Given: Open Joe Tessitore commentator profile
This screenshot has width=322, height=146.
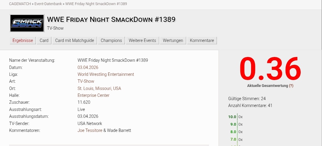Looking at the screenshot, I should pyautogui.click(x=90, y=130).
